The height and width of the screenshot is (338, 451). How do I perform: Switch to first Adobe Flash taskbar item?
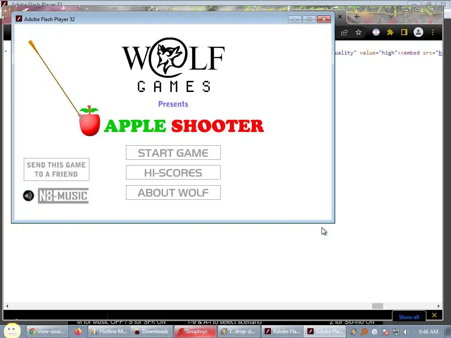(282, 331)
